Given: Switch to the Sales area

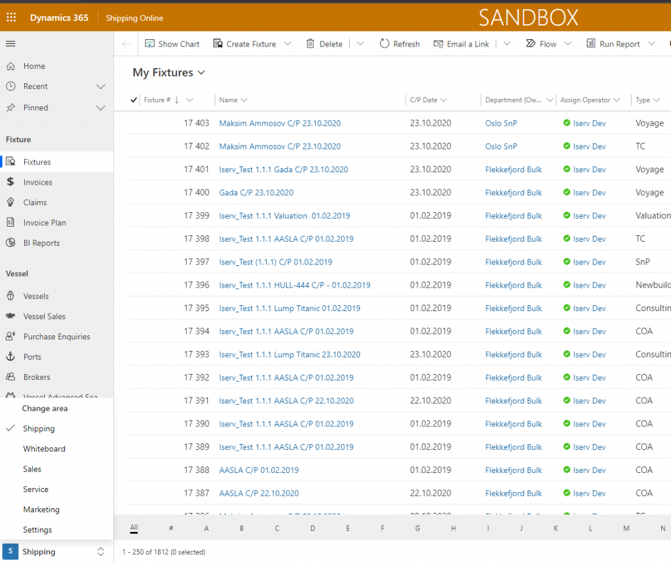Looking at the screenshot, I should point(32,469).
